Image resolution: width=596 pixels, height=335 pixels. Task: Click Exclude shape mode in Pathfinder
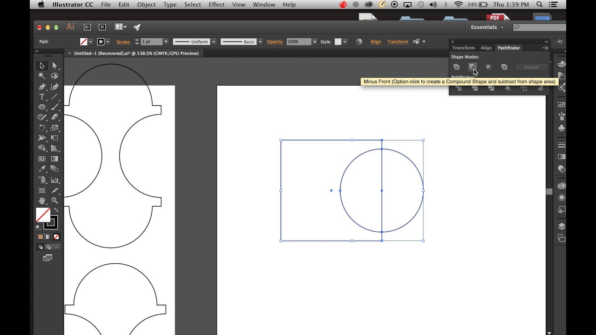pos(504,67)
